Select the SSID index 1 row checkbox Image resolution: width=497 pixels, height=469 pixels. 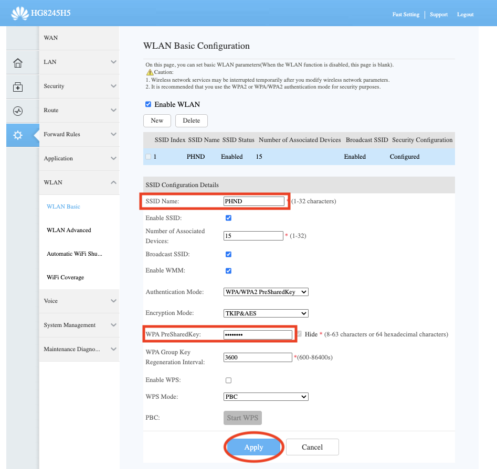click(148, 157)
